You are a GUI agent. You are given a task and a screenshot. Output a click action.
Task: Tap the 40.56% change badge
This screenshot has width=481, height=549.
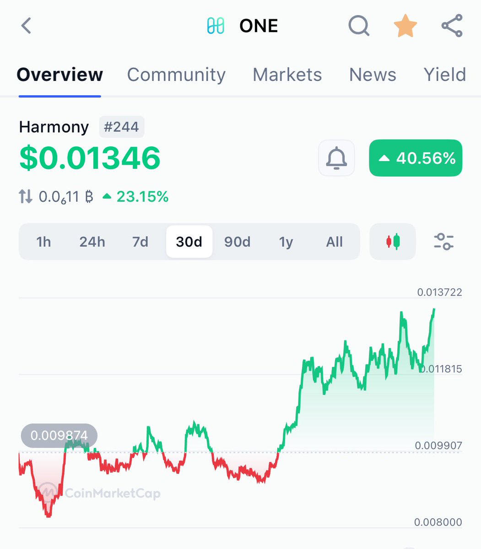[x=416, y=158]
